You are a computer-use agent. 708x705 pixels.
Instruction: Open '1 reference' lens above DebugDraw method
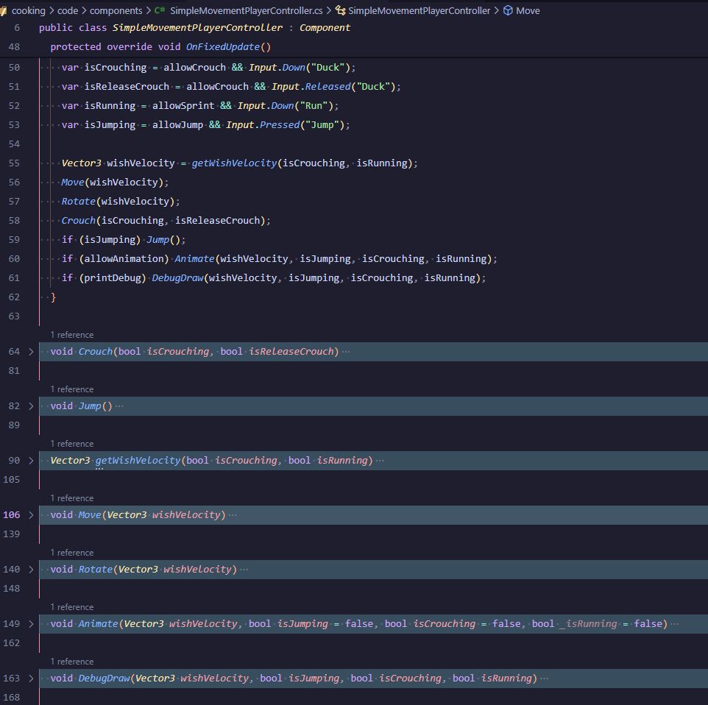pos(72,661)
